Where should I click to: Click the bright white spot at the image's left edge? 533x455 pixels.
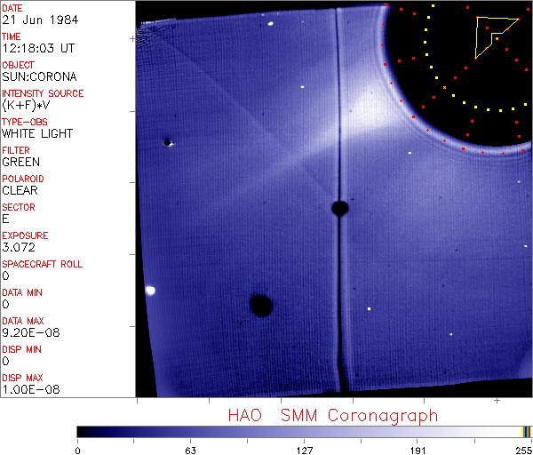(x=150, y=290)
